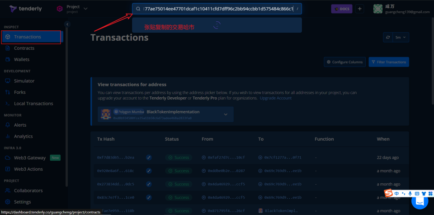Click the Analytics bar chart icon

[8, 136]
